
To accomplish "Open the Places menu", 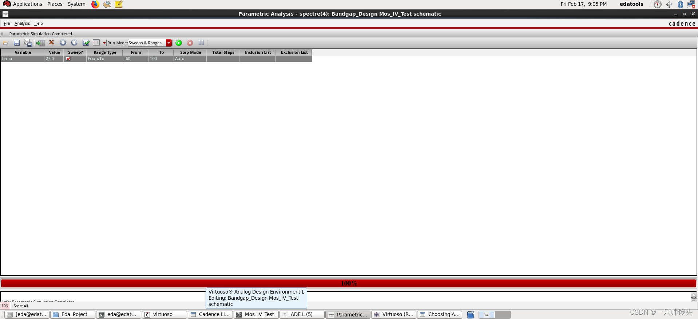I will (x=55, y=4).
